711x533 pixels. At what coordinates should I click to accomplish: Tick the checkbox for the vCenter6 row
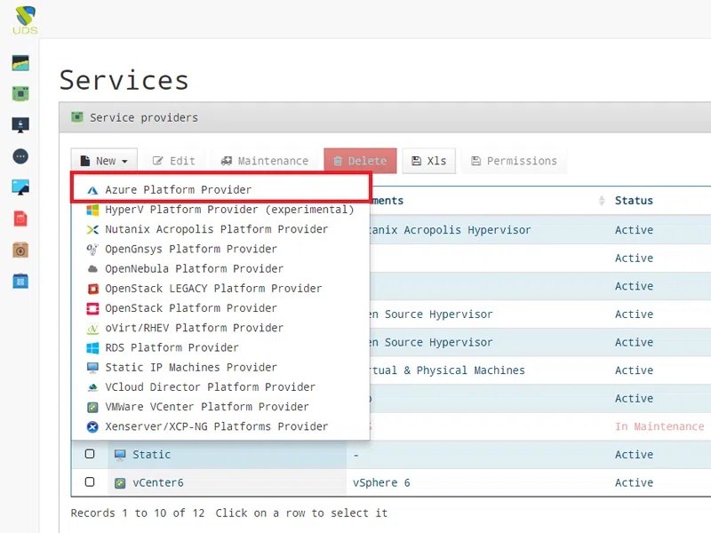pyautogui.click(x=90, y=481)
